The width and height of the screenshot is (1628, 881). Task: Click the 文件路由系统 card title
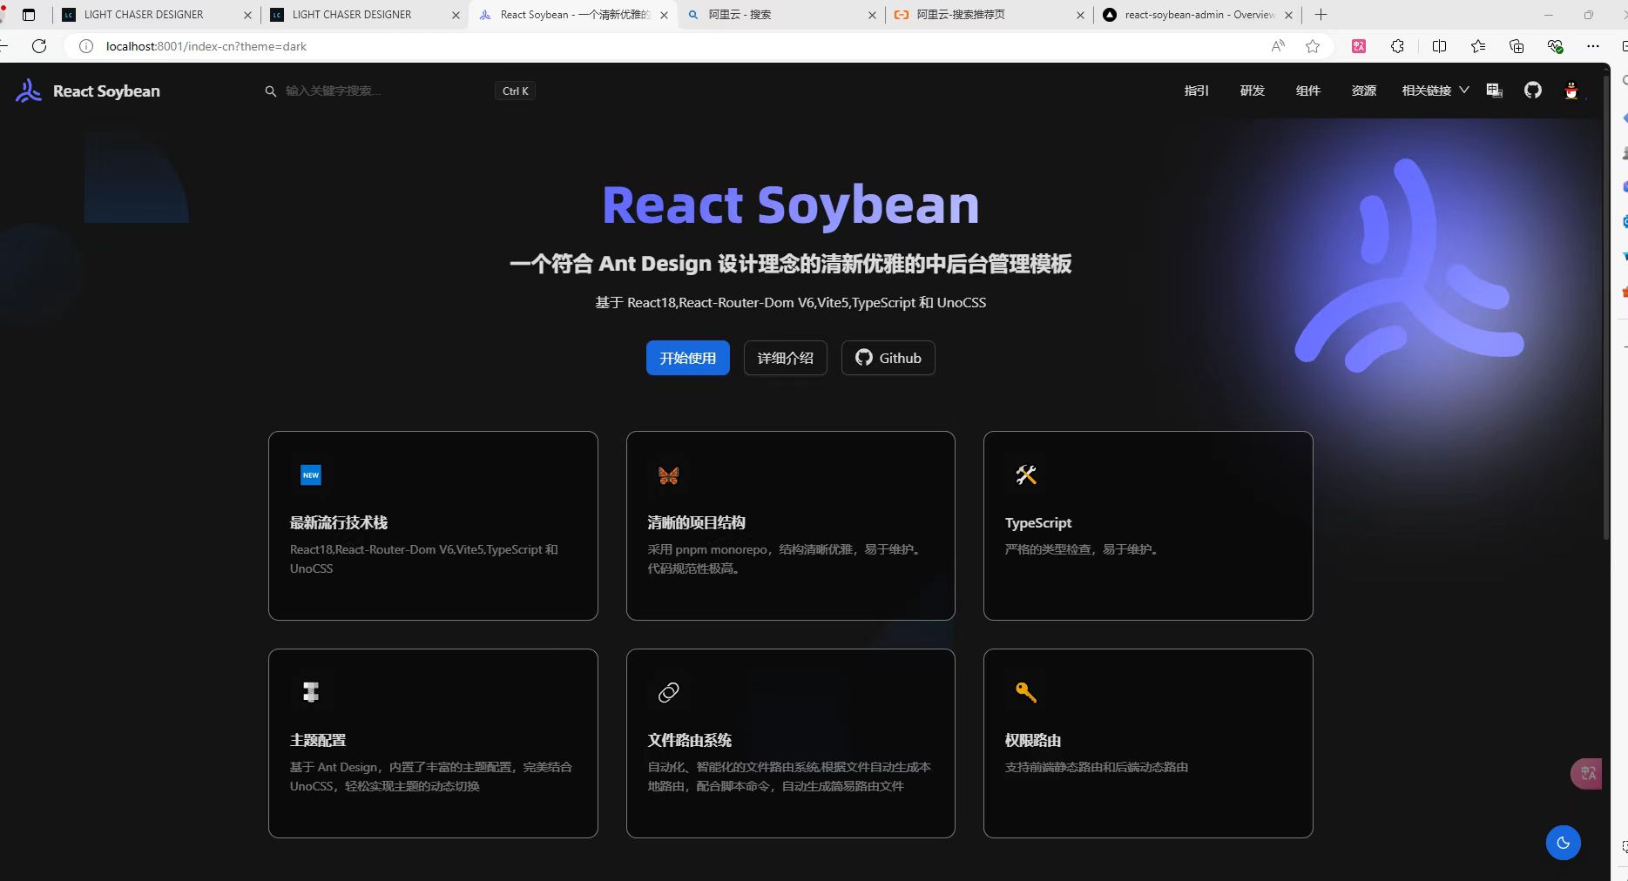pos(689,740)
